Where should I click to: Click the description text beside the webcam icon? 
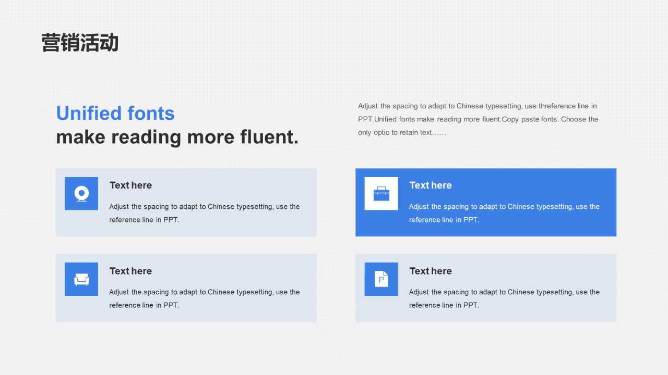tap(205, 213)
